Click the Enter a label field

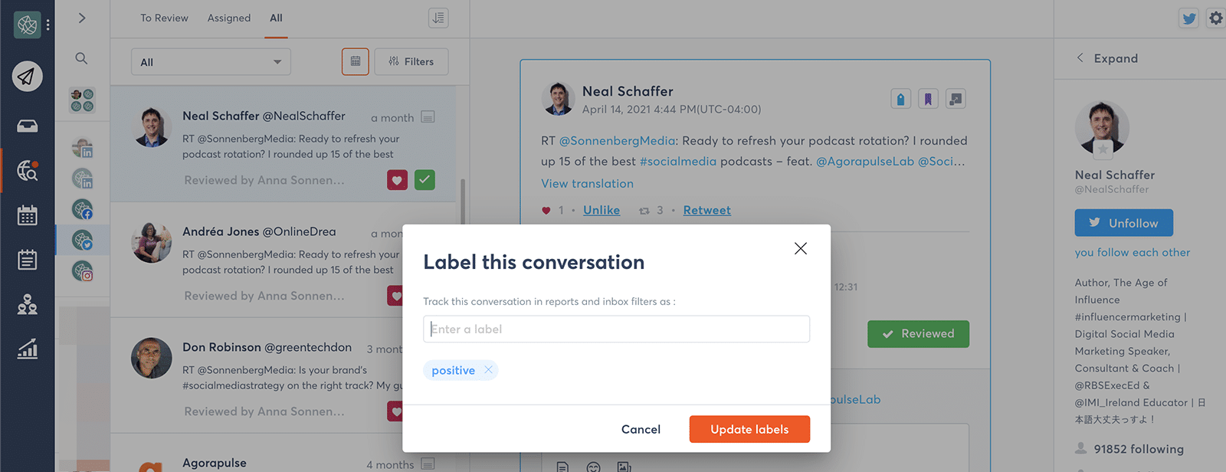pyautogui.click(x=616, y=329)
